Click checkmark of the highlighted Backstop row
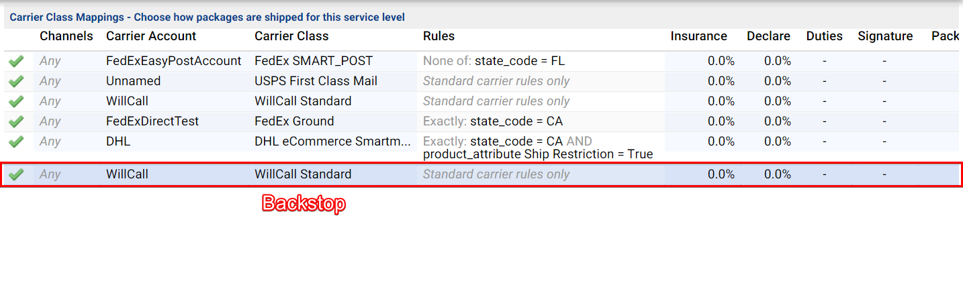 (16, 174)
